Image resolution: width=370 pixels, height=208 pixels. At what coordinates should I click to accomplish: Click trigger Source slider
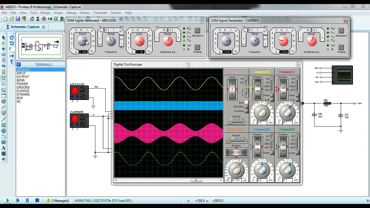(x=236, y=123)
